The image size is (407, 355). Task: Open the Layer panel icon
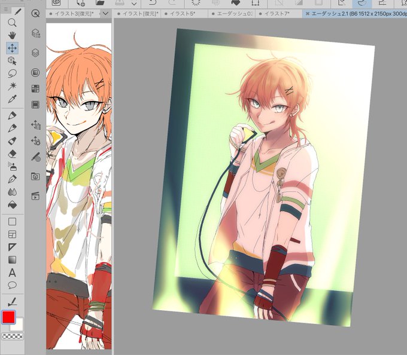tap(35, 53)
